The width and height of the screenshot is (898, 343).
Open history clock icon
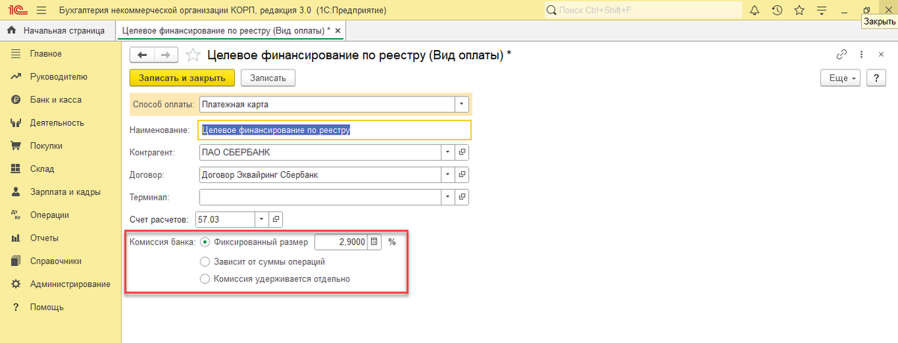pos(777,10)
